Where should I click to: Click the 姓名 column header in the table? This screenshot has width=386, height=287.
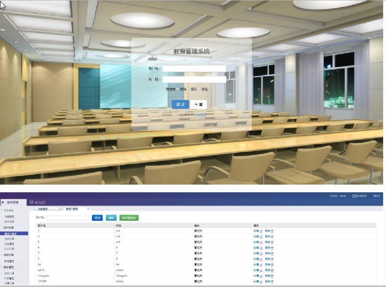tap(118, 225)
